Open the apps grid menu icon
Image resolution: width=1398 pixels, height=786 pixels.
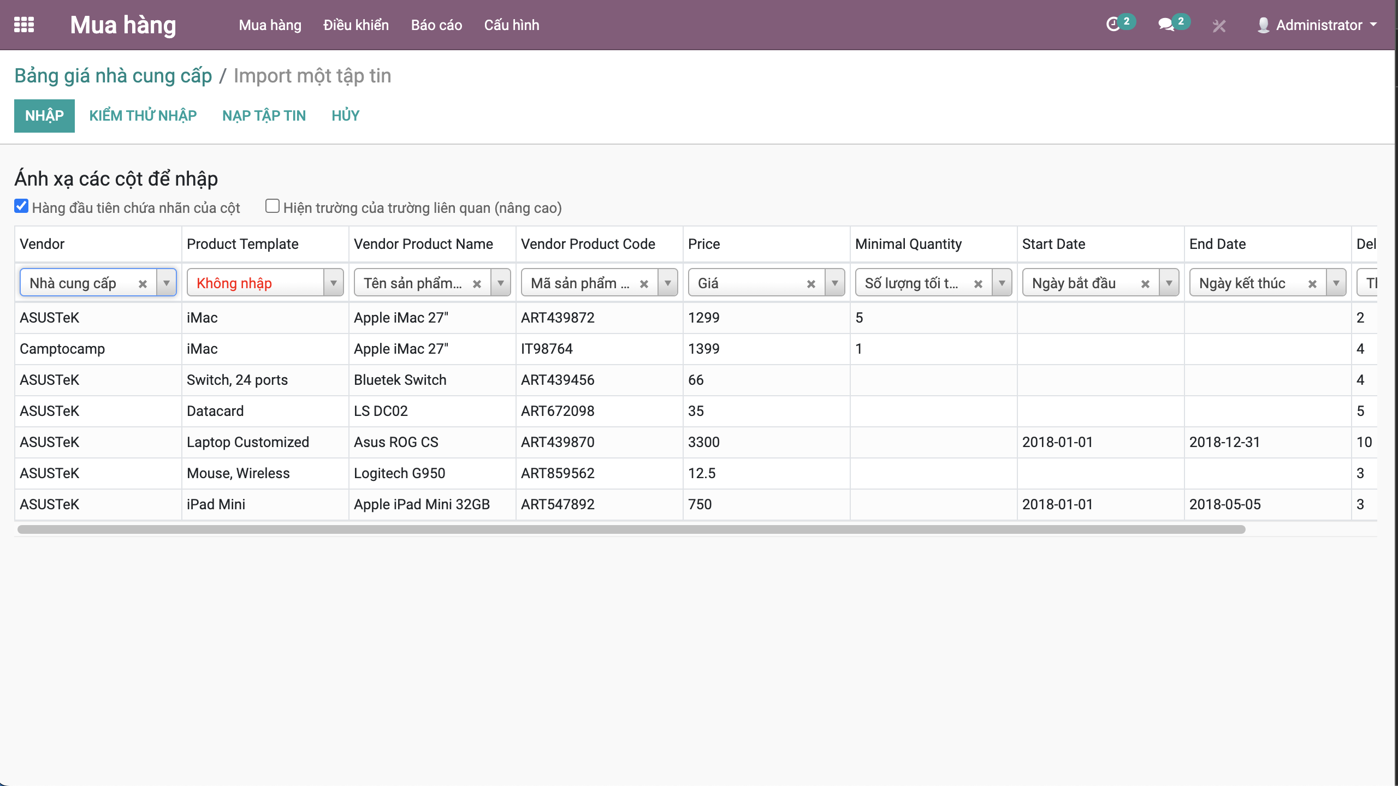pos(24,25)
